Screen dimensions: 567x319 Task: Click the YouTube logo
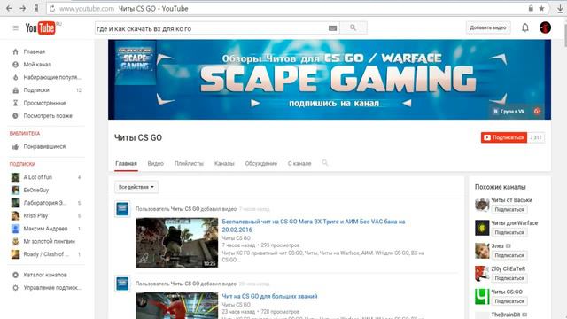[x=41, y=27]
